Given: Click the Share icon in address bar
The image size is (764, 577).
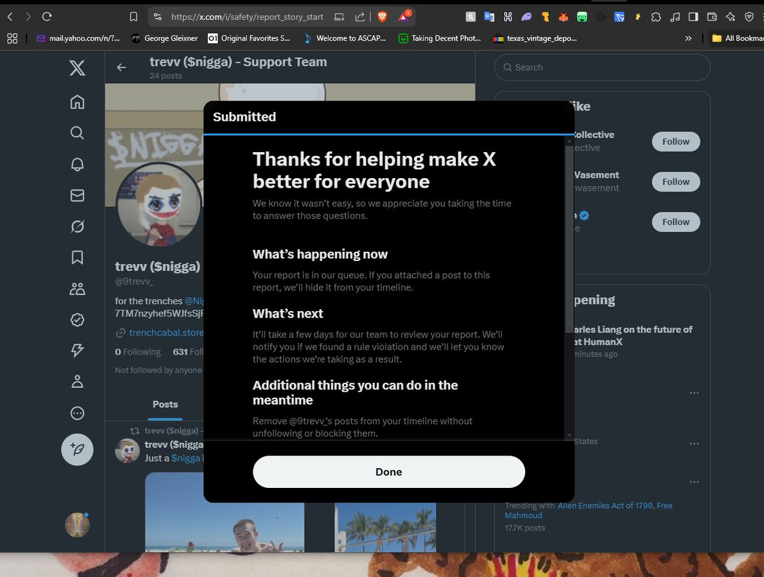Looking at the screenshot, I should tap(360, 17).
